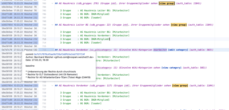
Task: Click blame annotation 00d77c86 beside line 730
Action: coord(19,100)
